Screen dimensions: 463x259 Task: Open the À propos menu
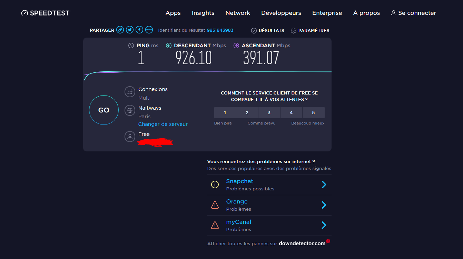click(x=366, y=13)
